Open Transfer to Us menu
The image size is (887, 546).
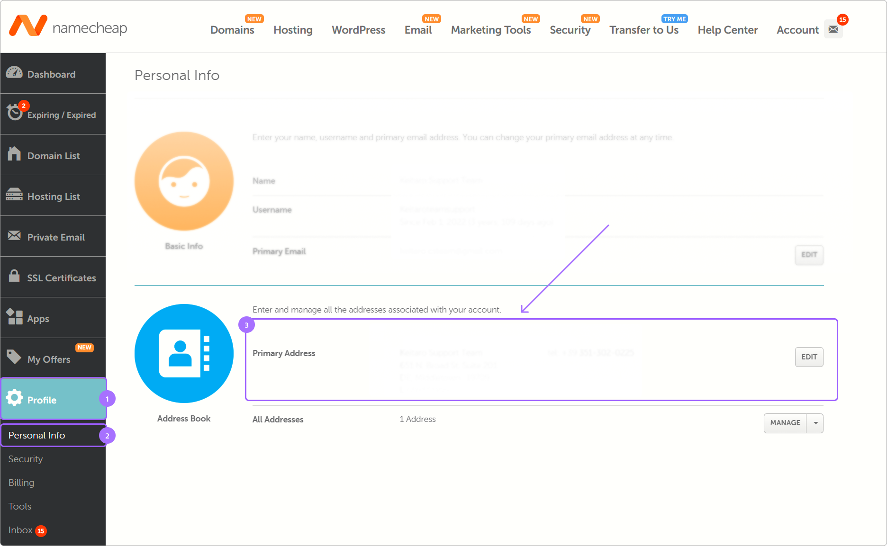point(644,30)
